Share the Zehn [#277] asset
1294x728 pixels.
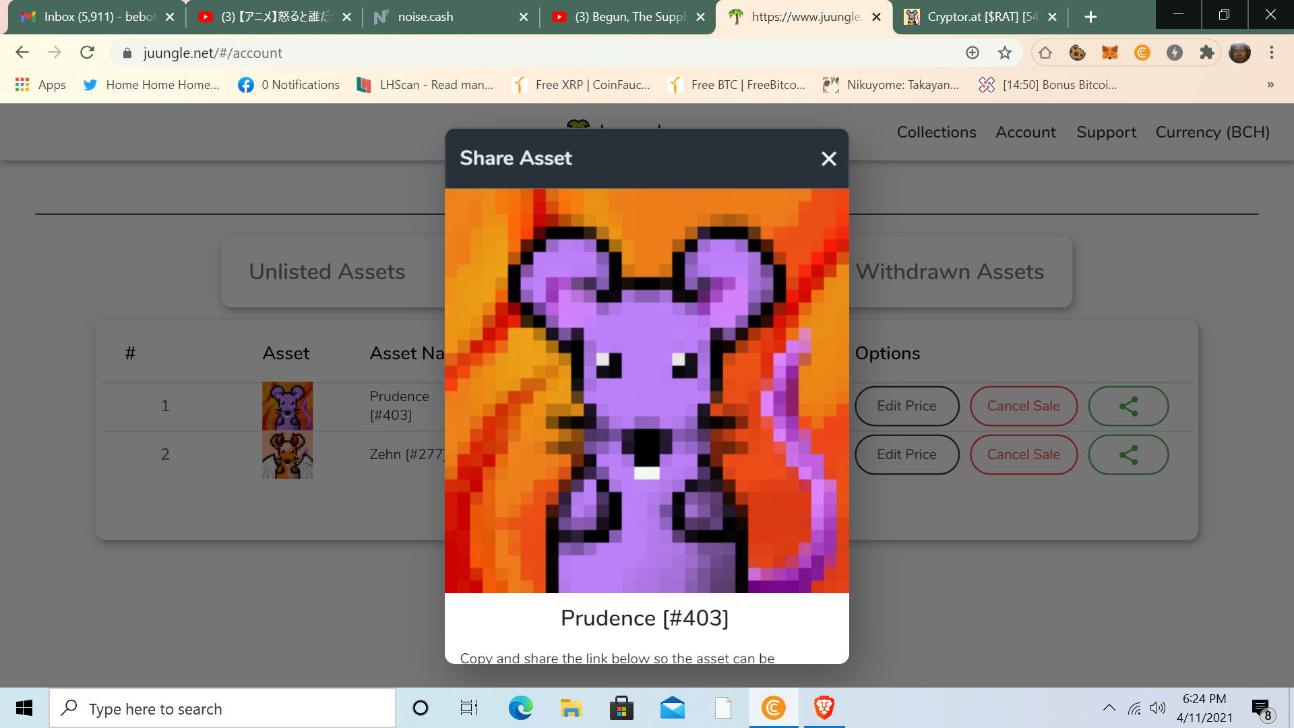point(1129,454)
